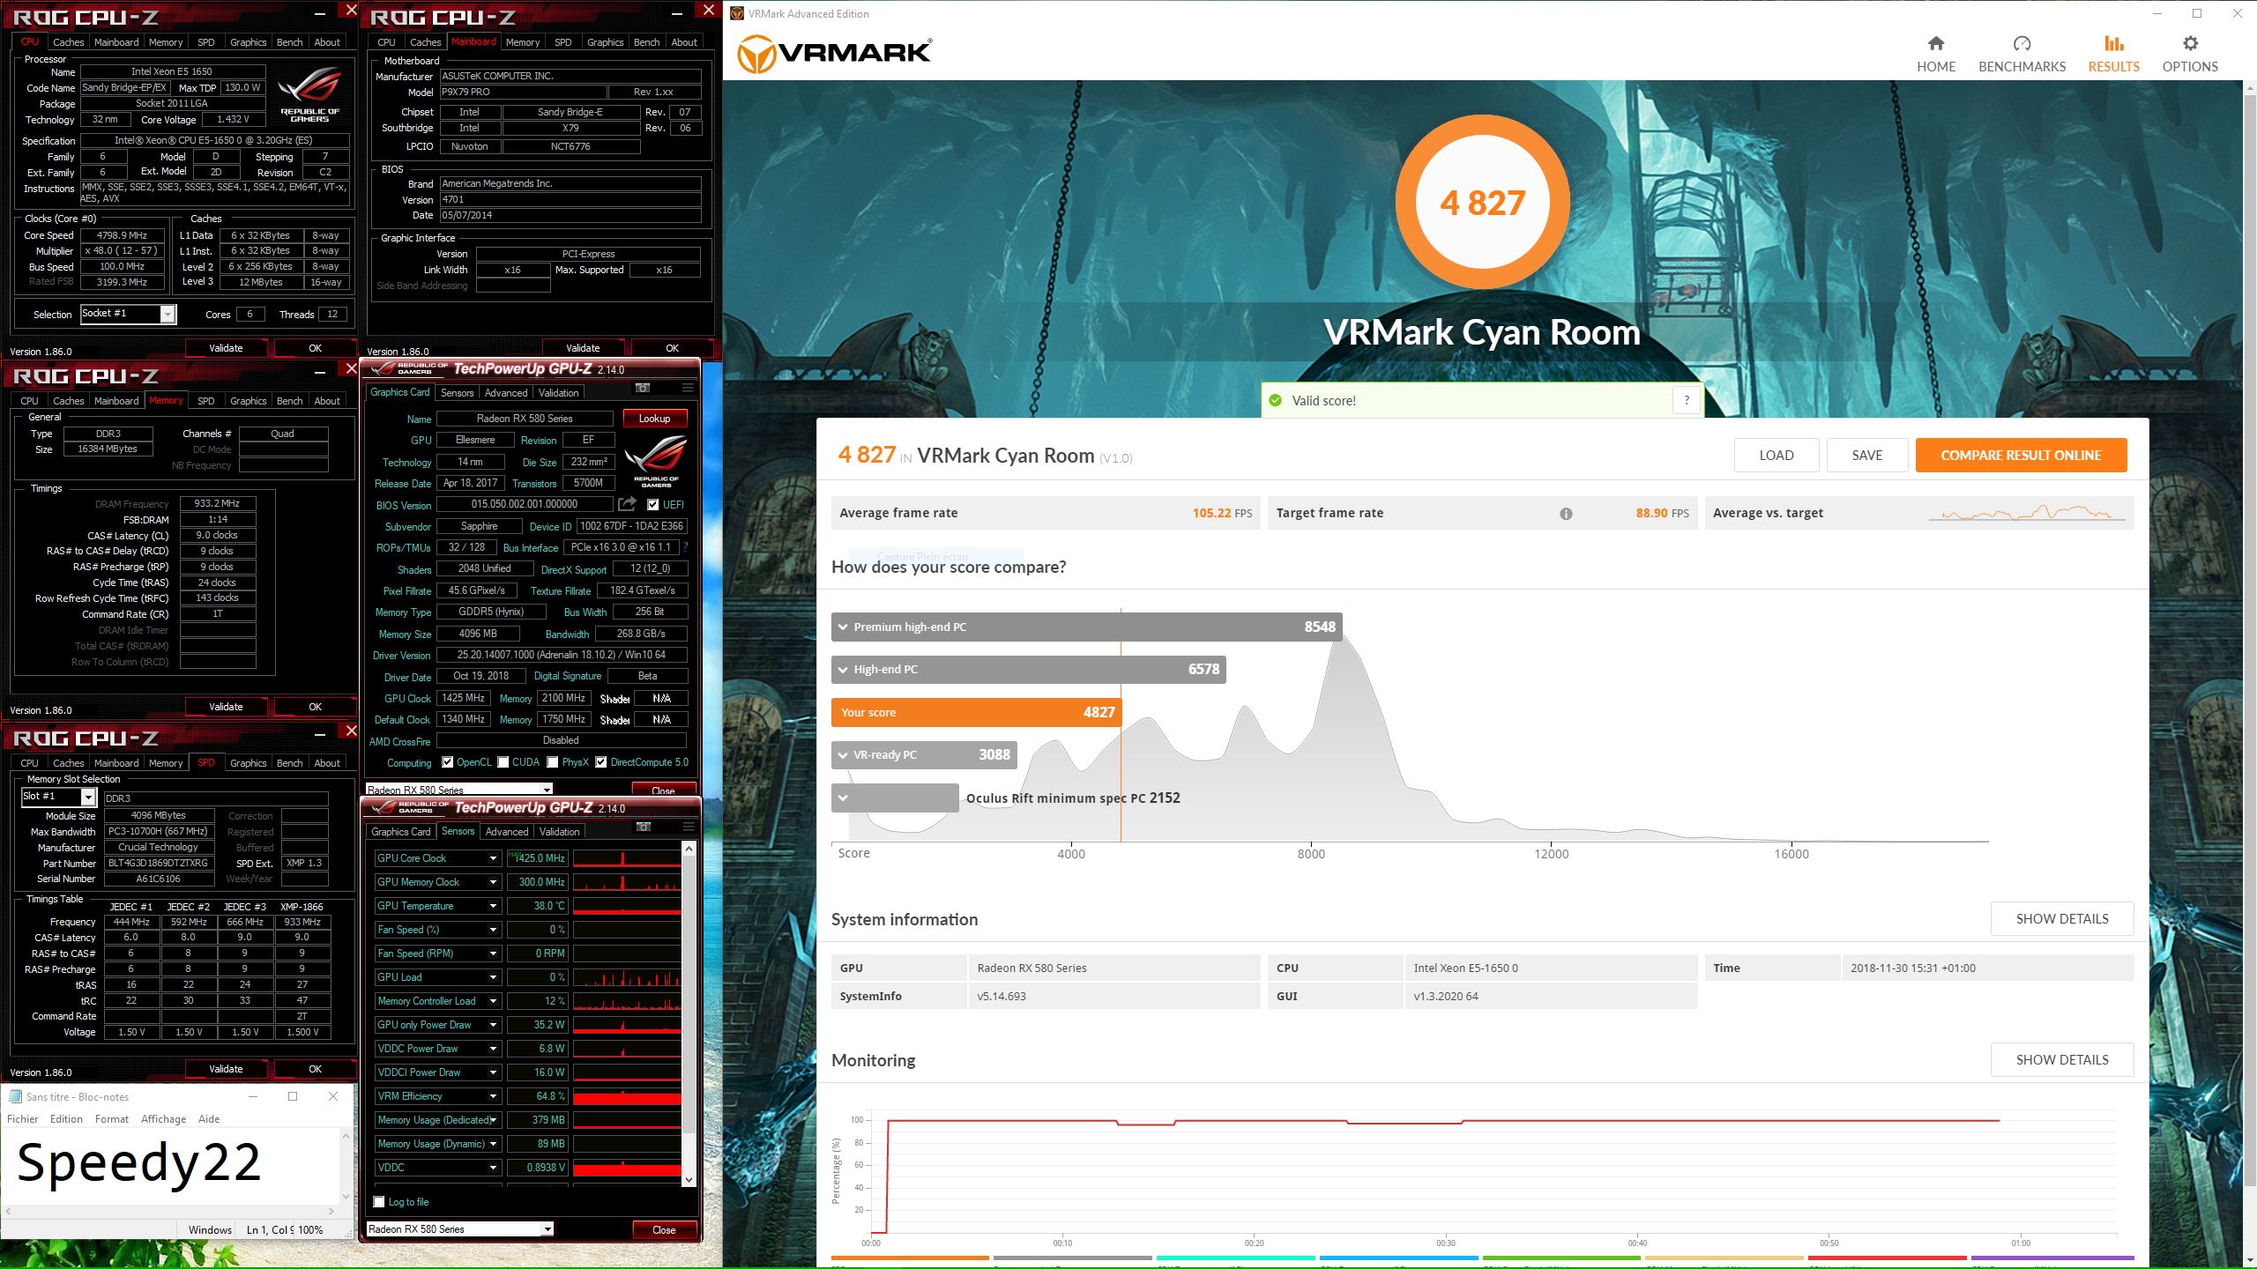The image size is (2257, 1269).
Task: Open VRMark Options gear
Action: point(2189,54)
